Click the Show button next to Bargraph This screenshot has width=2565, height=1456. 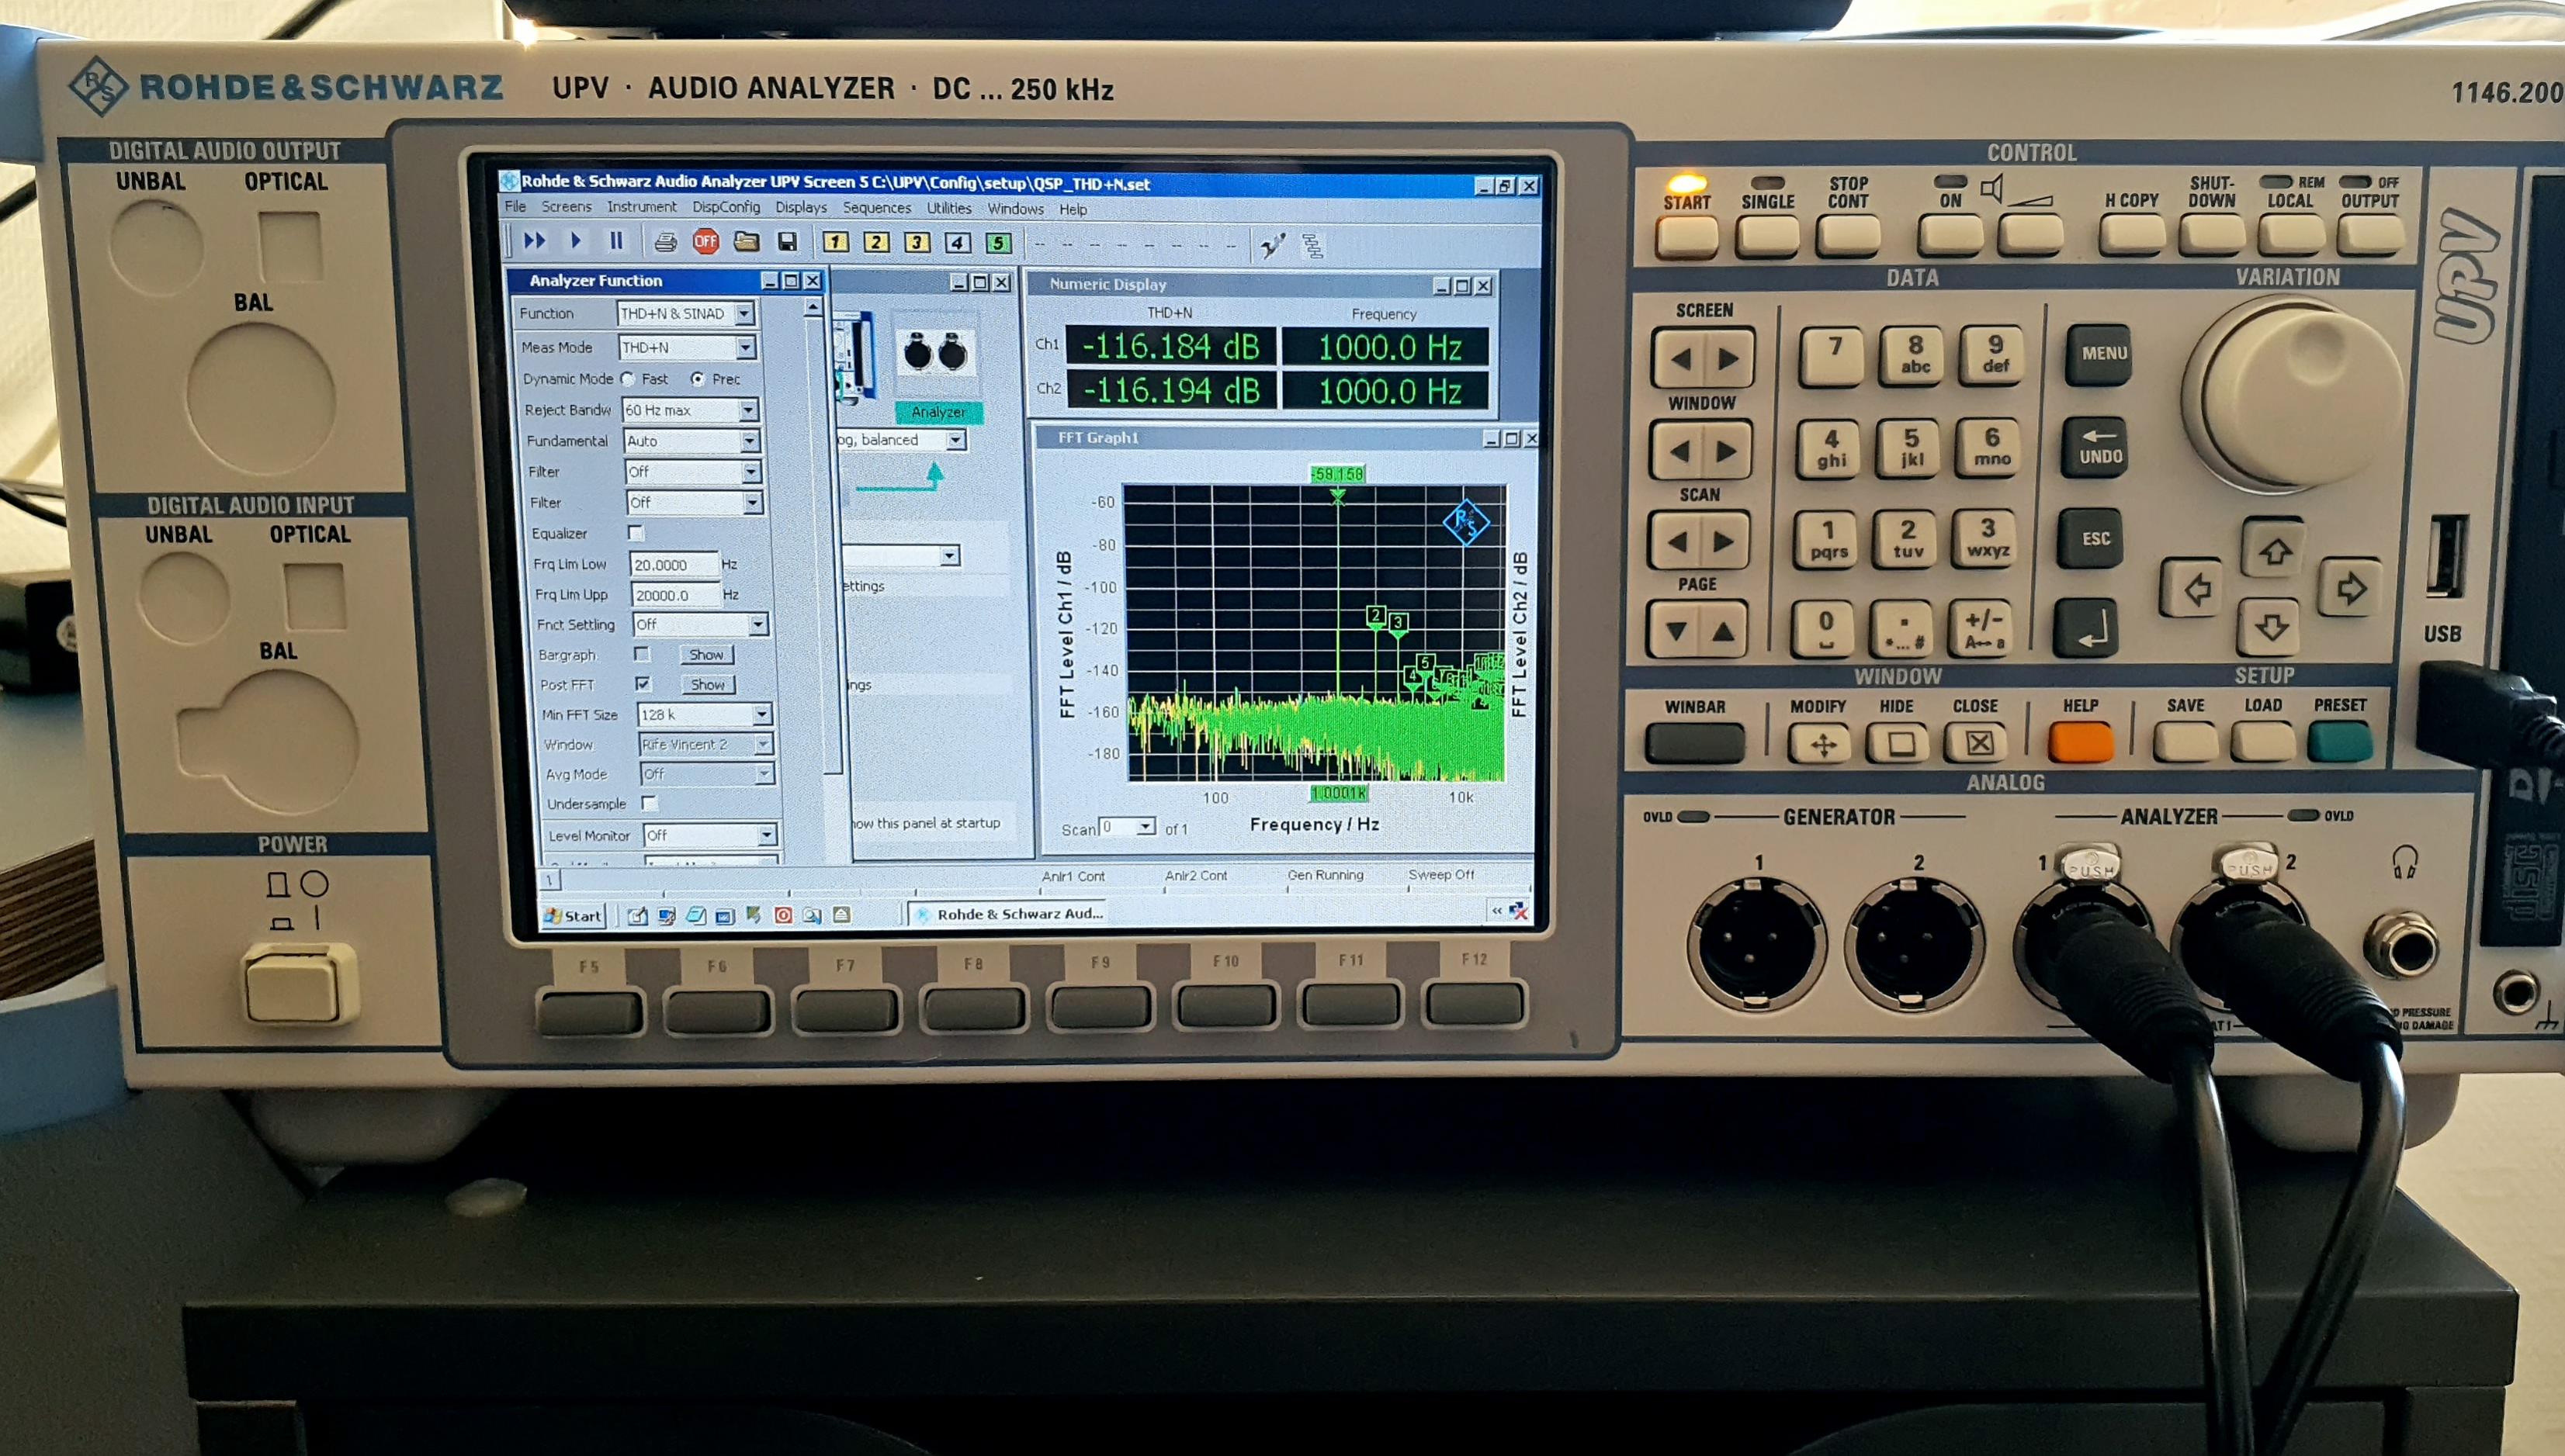click(706, 655)
